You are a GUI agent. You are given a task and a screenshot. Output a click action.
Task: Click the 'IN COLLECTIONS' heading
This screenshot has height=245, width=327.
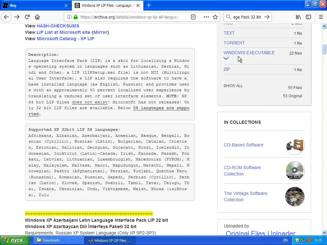pyautogui.click(x=242, y=122)
